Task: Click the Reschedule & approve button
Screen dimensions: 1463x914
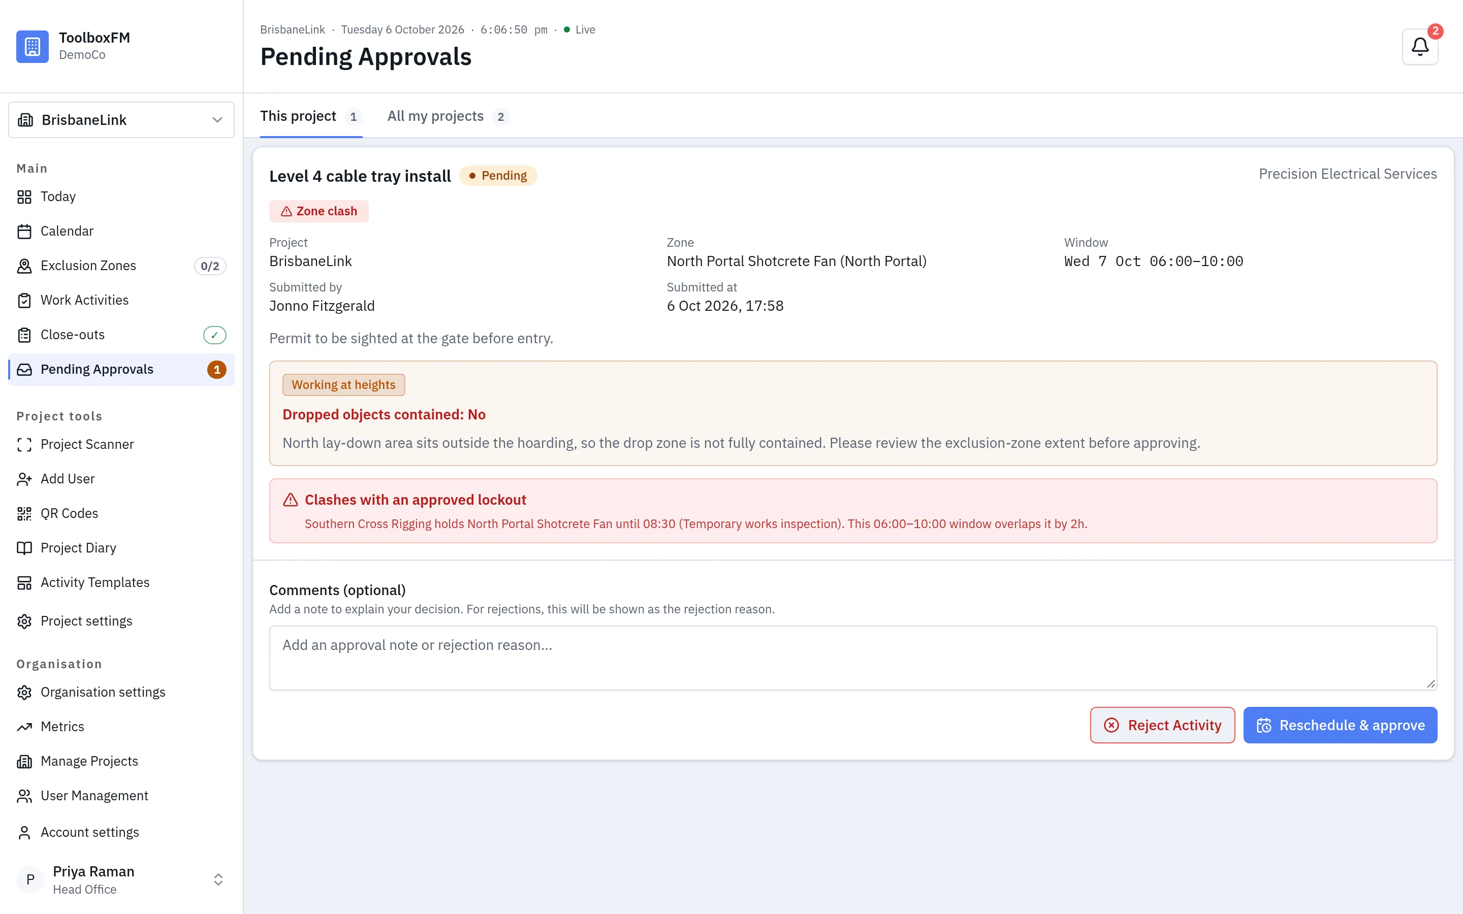Action: point(1340,726)
